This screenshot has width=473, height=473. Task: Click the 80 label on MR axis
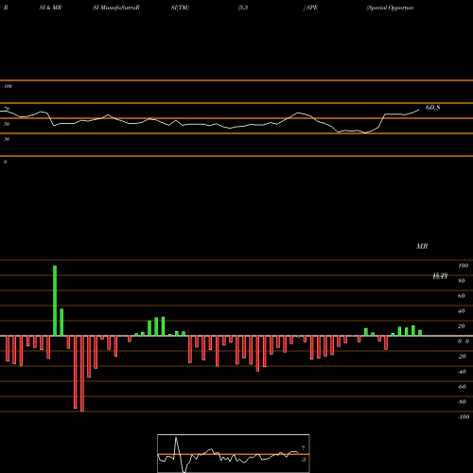coord(462,281)
